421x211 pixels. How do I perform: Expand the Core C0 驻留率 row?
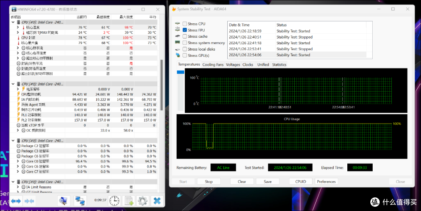tap(18, 162)
